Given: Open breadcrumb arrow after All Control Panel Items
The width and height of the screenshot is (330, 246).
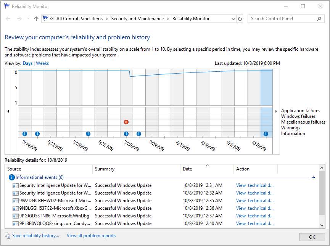Looking at the screenshot, I should (x=107, y=19).
